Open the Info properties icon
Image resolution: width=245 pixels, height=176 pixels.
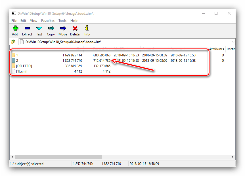tap(87, 28)
